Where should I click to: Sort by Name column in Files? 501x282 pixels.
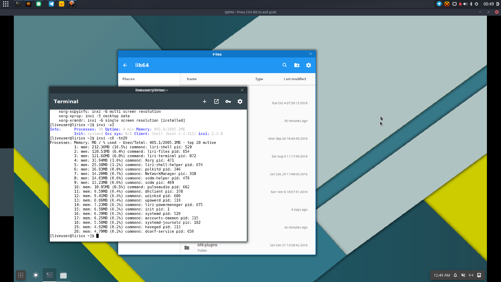192,79
